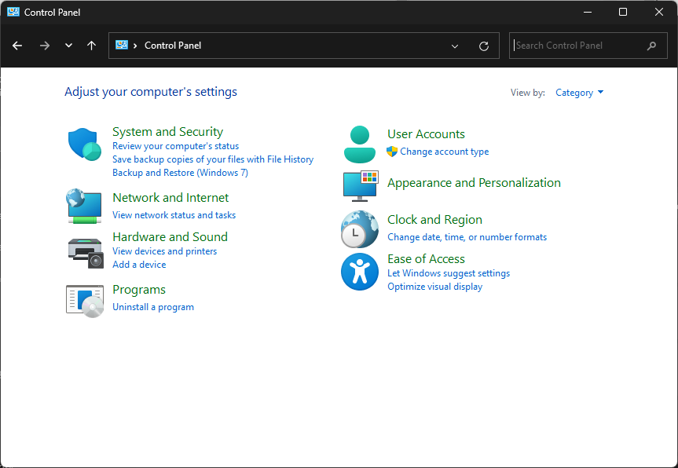Click the Control Panel icon in address bar

click(x=122, y=45)
